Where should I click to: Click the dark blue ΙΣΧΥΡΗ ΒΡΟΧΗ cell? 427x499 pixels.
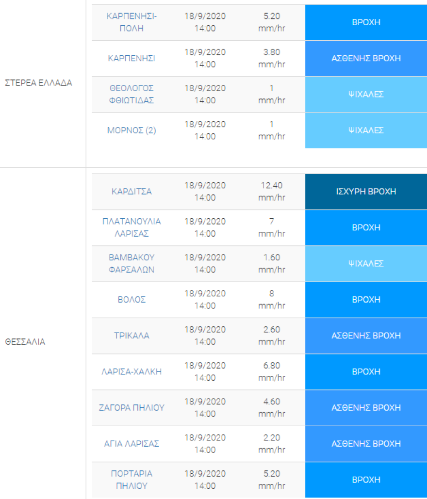(x=366, y=192)
